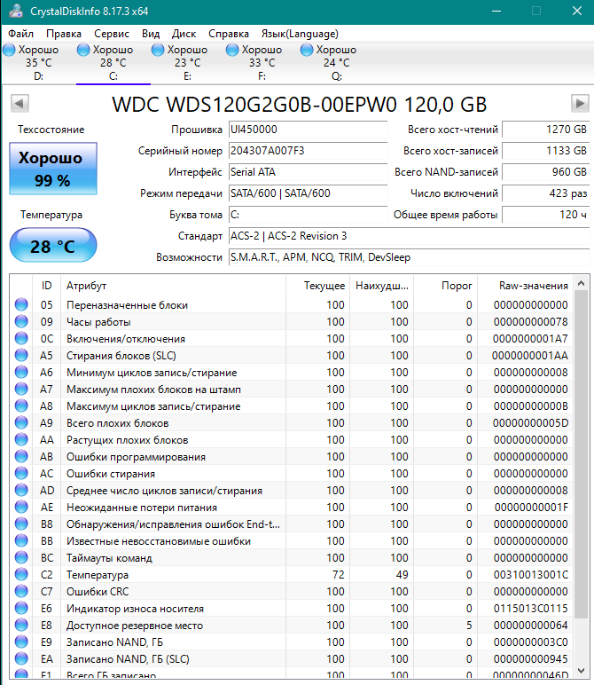Go to next disk with right arrow
Screen dimensions: 594x685
click(580, 104)
